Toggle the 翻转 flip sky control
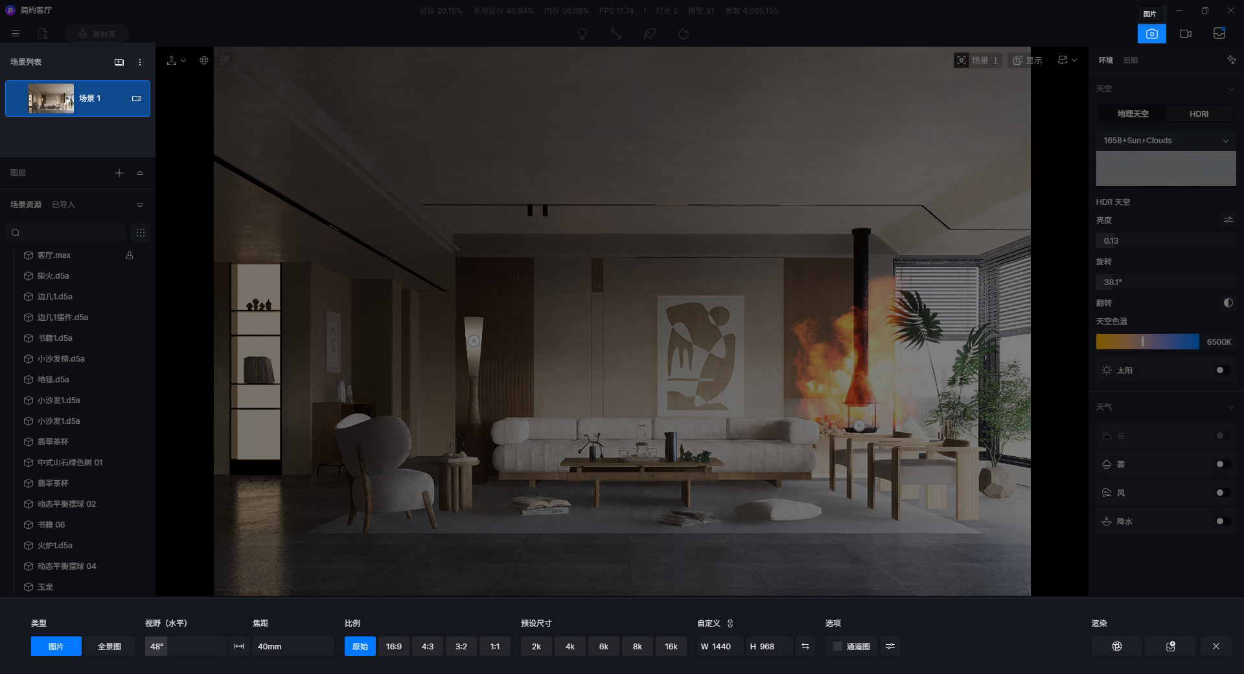This screenshot has width=1244, height=674. [1228, 303]
